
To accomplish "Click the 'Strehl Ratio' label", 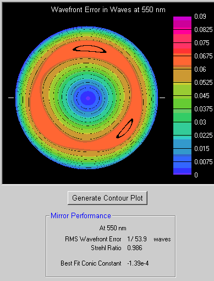I will [x=106, y=248].
